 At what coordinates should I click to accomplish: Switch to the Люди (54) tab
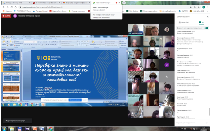click(x=183, y=22)
